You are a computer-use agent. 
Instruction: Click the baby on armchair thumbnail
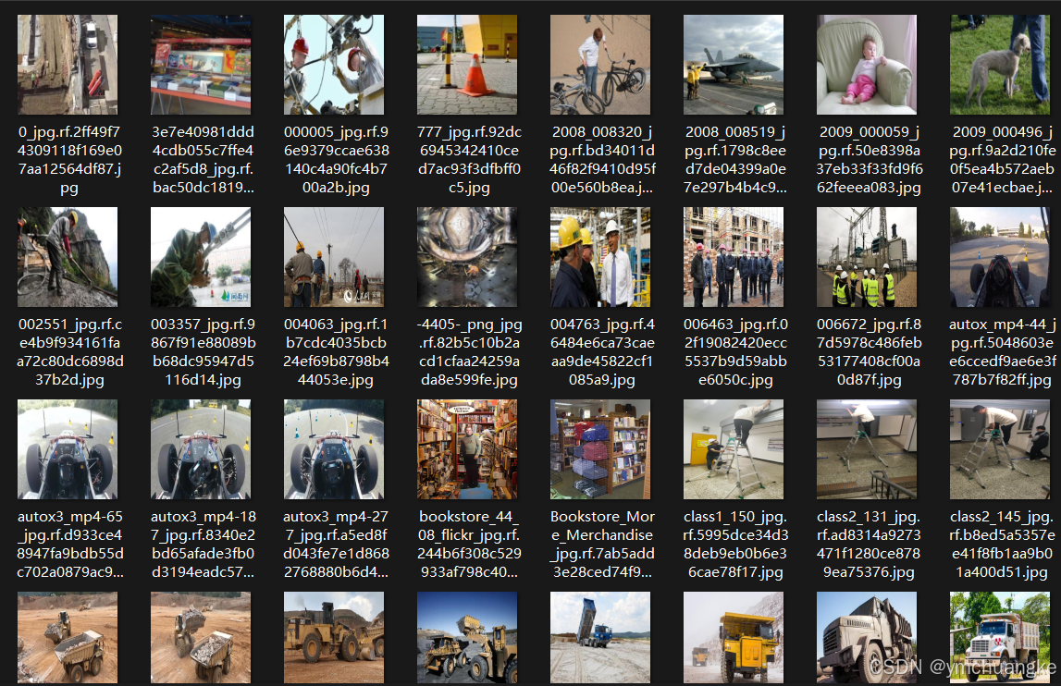pos(867,65)
